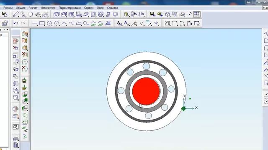Click the Redo arrow icon
Image resolution: width=268 pixels, height=150 pixels.
click(23, 23)
